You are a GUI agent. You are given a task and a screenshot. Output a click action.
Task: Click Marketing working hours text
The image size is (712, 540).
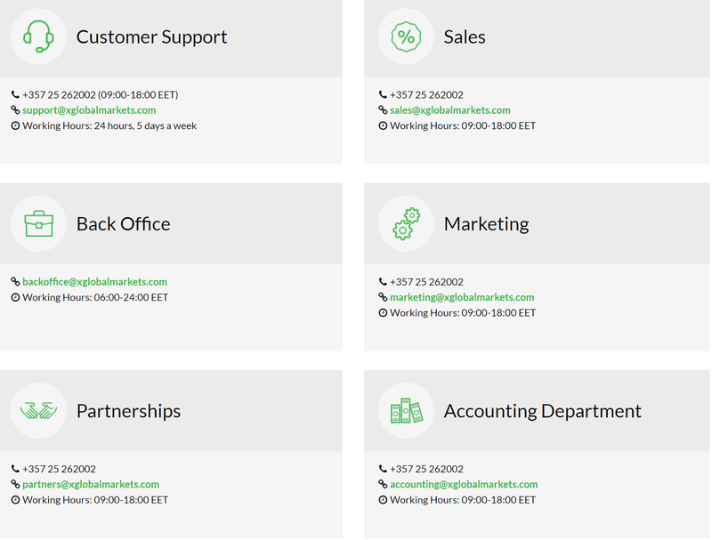(463, 312)
